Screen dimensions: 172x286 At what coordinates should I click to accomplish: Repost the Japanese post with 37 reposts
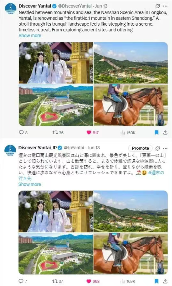click(58, 281)
